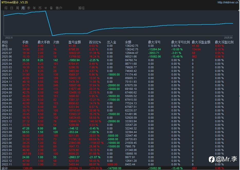Click the 月份 column header

[x=5, y=42]
